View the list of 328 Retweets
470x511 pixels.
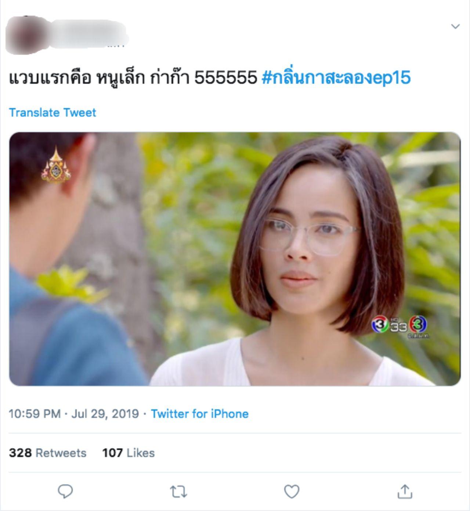pyautogui.click(x=48, y=453)
